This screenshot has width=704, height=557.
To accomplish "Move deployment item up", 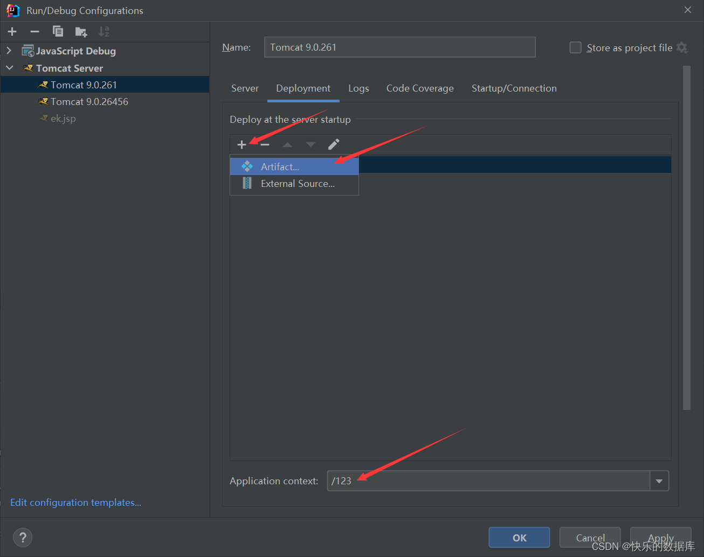I will (x=287, y=144).
